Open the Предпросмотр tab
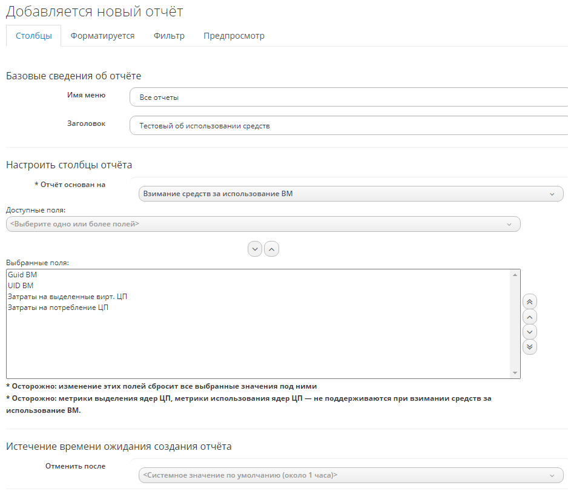568x494 pixels. click(x=234, y=36)
